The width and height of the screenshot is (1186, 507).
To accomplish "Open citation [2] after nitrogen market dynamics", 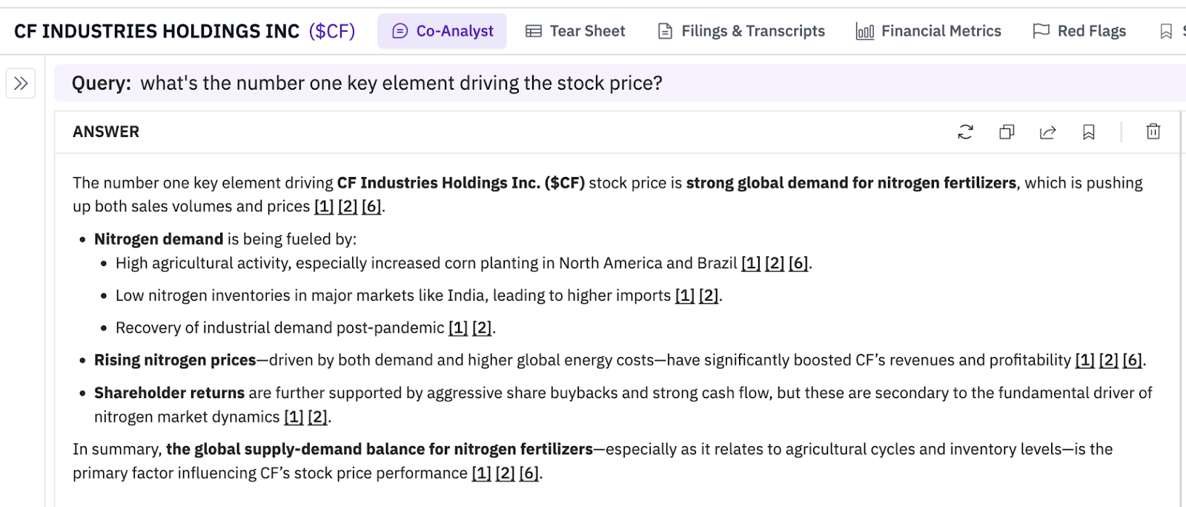I will pyautogui.click(x=317, y=417).
